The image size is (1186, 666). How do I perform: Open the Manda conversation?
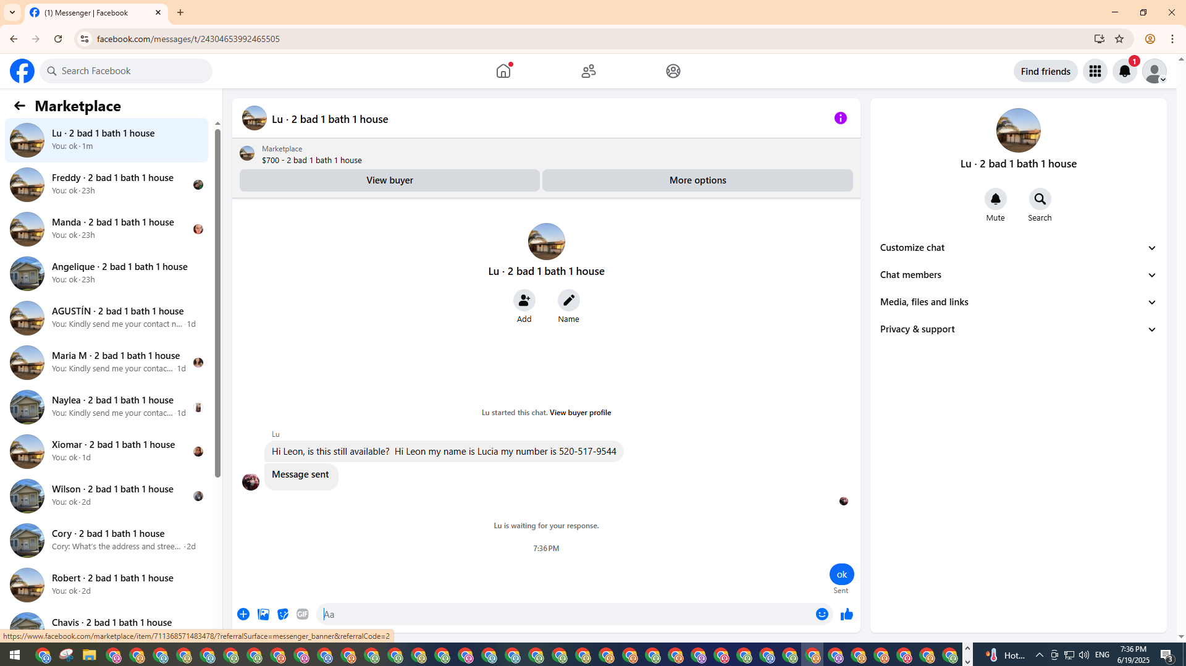(x=107, y=229)
